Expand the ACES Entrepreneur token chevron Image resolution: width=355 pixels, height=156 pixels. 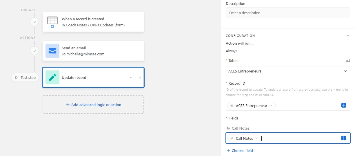[271, 106]
